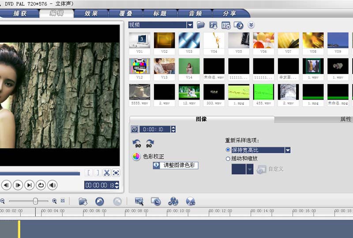The width and height of the screenshot is (353, 238).
Task: Rotate image left 90 degrees
Action: [137, 144]
